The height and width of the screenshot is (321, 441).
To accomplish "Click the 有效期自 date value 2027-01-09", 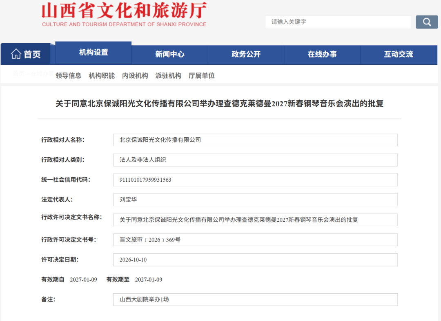I will pyautogui.click(x=84, y=280).
